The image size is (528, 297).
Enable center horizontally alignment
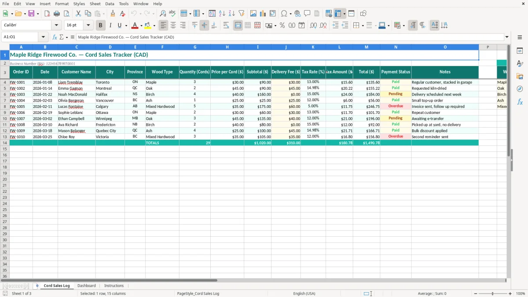(x=173, y=26)
